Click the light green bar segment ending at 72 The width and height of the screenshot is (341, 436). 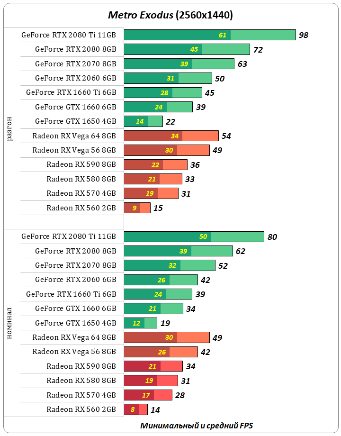pos(225,49)
